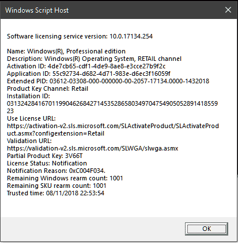238x243 pixels.
Task: Click the Partial Product Key: 3V66T line
Action: [45, 156]
